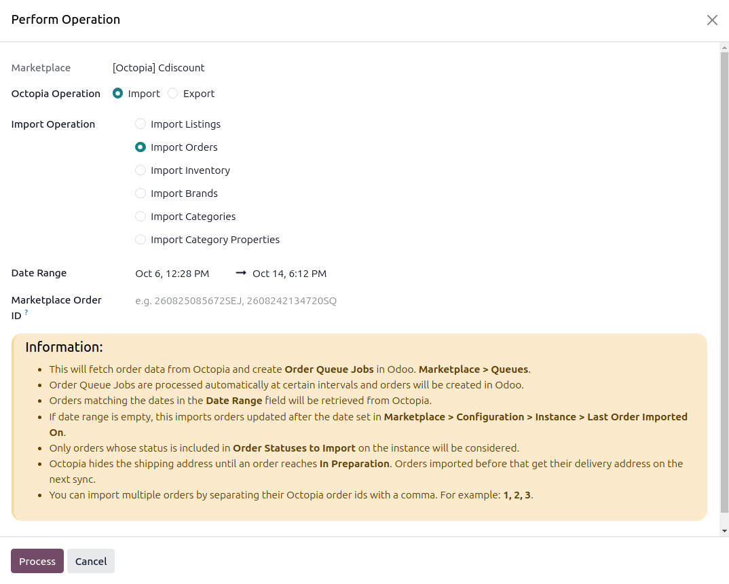Click the Import Operation field label
The width and height of the screenshot is (729, 584).
click(53, 124)
